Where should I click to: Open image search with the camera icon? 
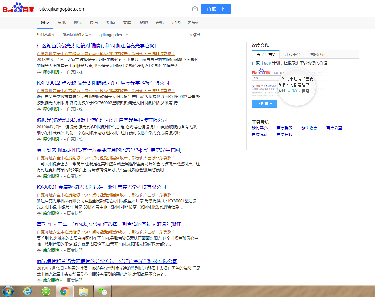tap(195, 9)
